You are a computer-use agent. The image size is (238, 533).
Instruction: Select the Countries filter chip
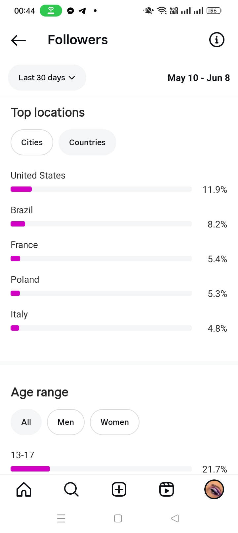87,143
